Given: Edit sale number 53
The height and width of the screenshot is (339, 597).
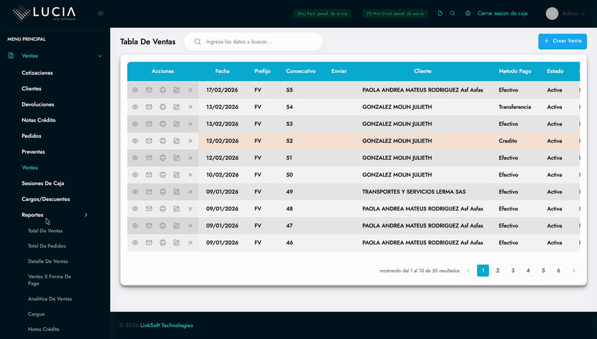Looking at the screenshot, I should coord(176,124).
